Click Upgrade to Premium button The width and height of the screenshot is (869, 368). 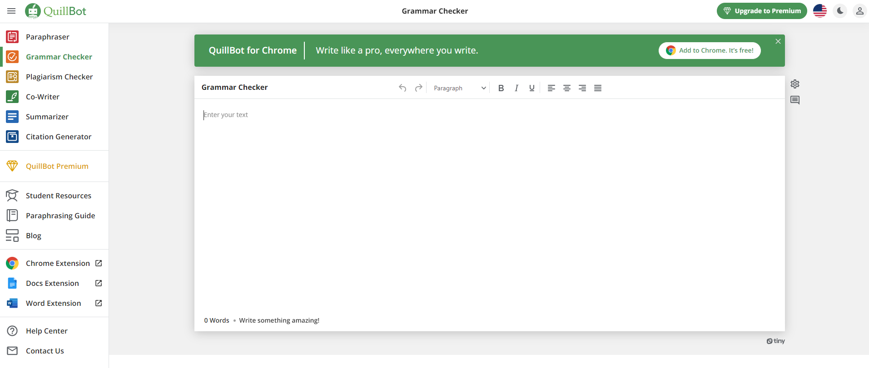(762, 11)
